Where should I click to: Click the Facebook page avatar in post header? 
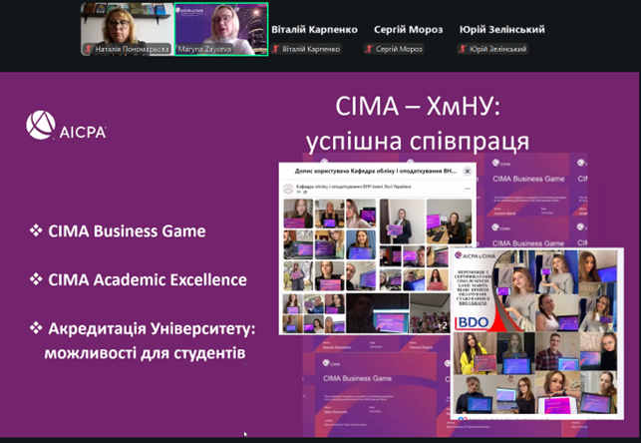coord(289,189)
